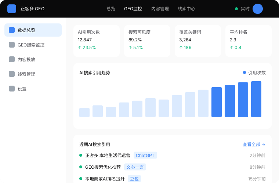Click the 正客多 GEO brand name
The height and width of the screenshot is (183, 279).
[x=33, y=9]
